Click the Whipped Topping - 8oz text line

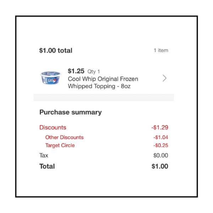(x=99, y=86)
